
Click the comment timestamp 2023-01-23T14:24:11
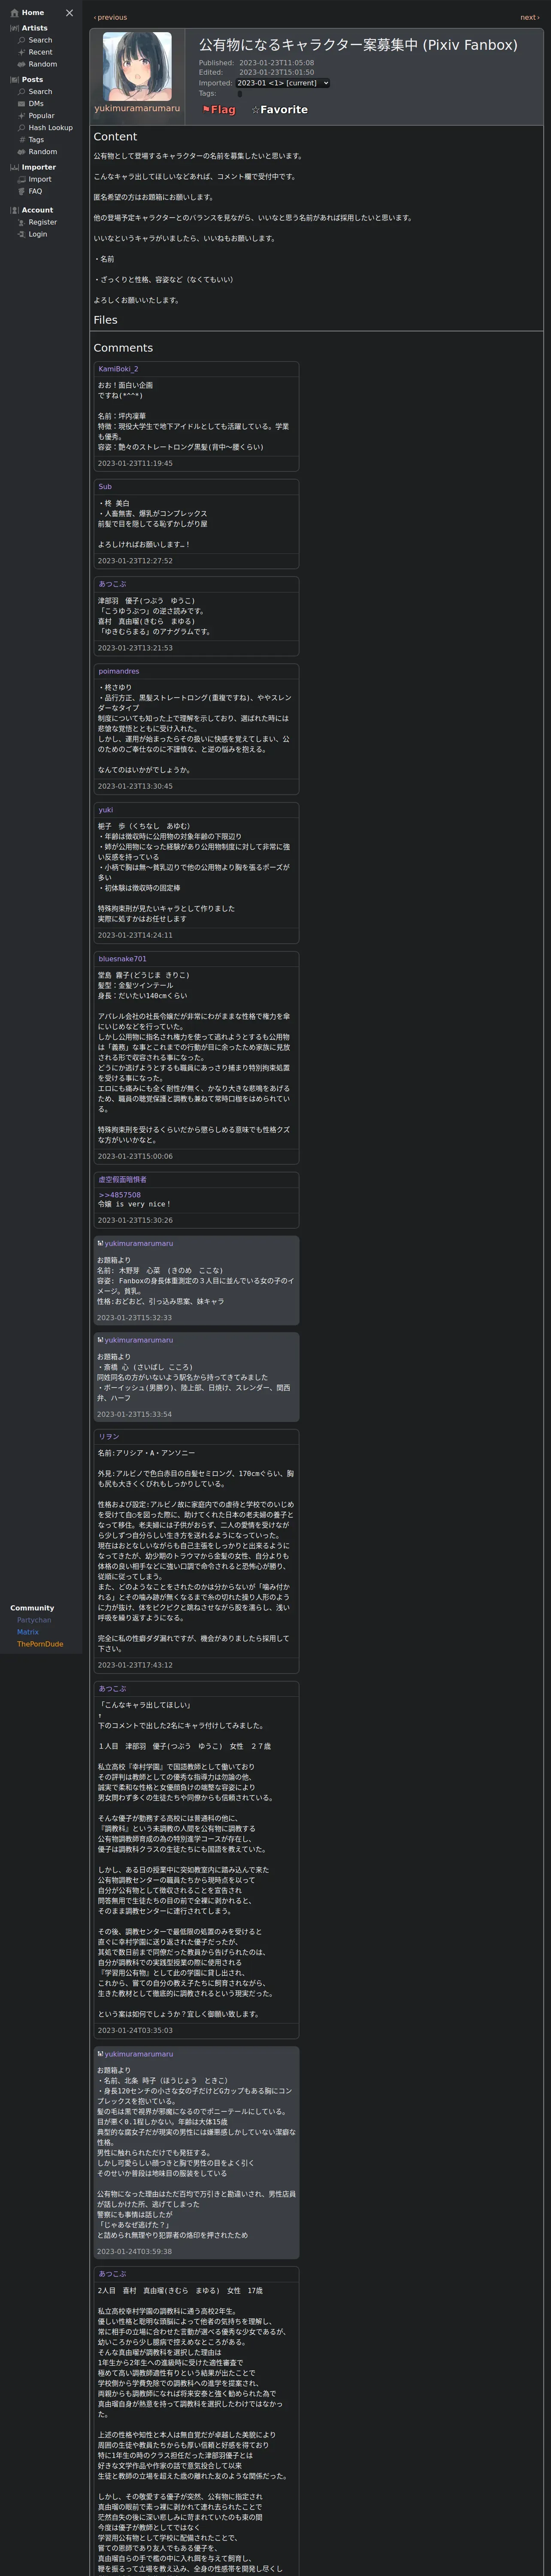pyautogui.click(x=135, y=935)
